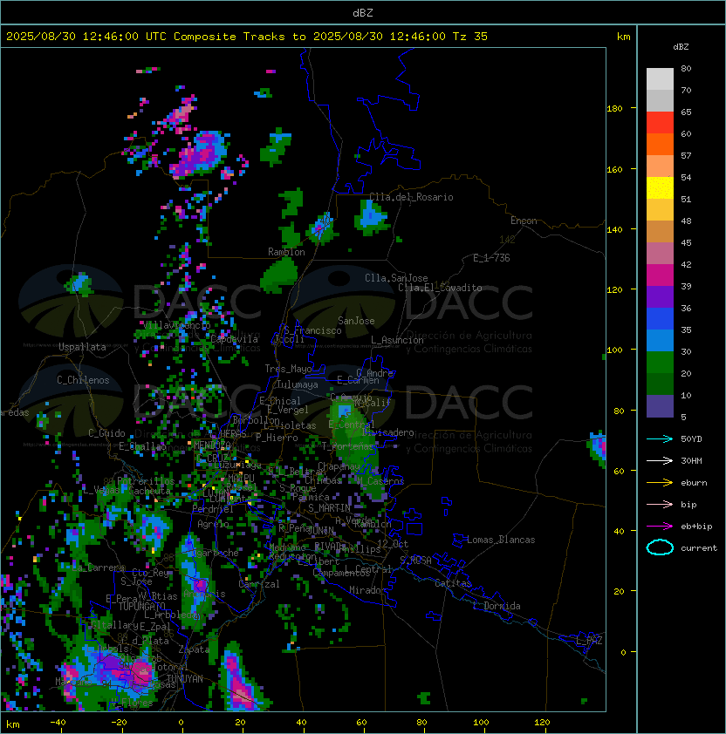This screenshot has width=726, height=734.
Task: Click the Encon map label
Action: point(524,221)
